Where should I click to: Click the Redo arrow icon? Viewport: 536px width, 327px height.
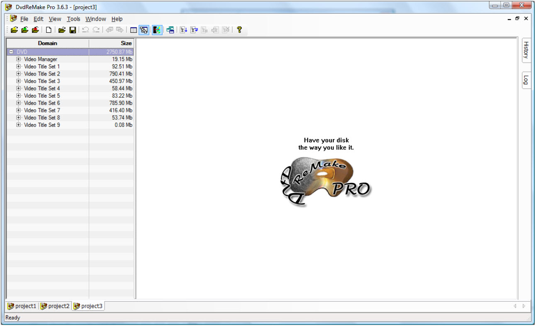tap(96, 30)
